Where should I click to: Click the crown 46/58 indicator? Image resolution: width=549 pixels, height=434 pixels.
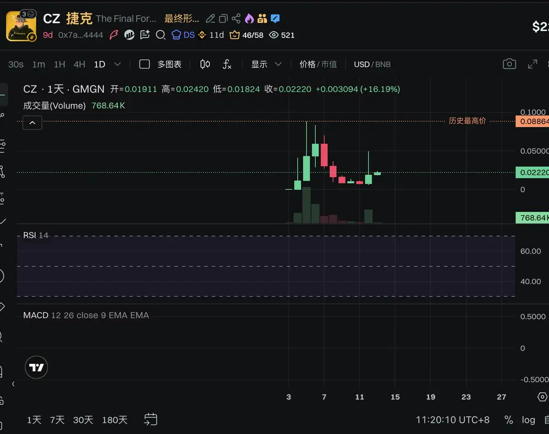tap(247, 35)
